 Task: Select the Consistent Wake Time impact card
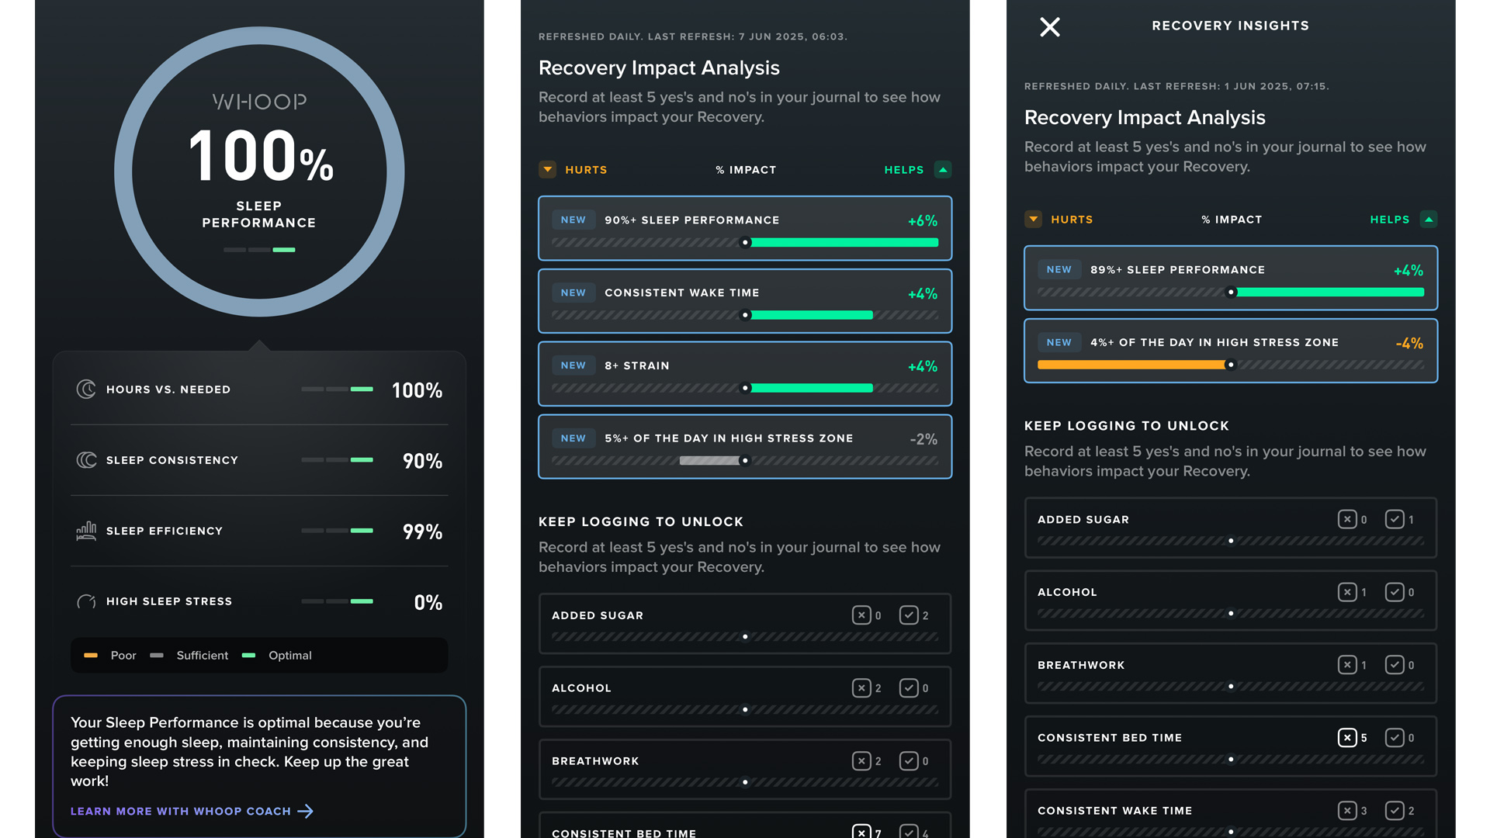click(745, 301)
